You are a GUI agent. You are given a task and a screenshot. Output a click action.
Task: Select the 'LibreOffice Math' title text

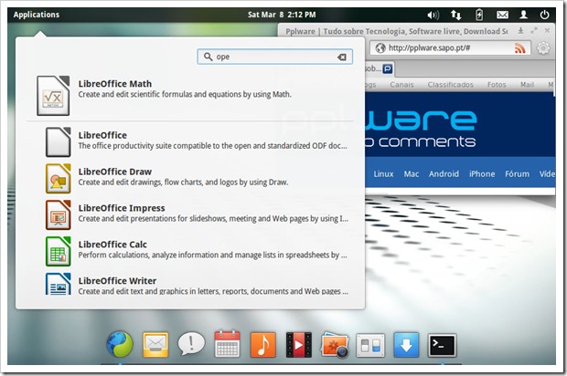[115, 84]
